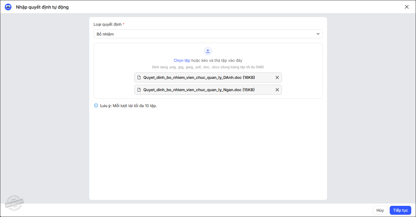Open the Loại quyết định dropdown field
The width and height of the screenshot is (416, 217).
[x=208, y=34]
